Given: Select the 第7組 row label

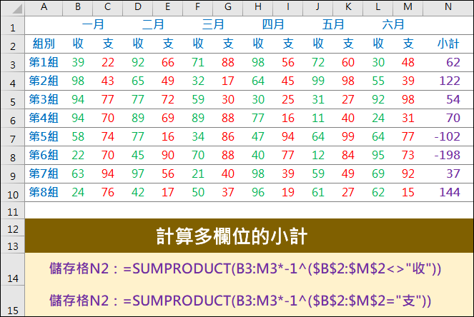Looking at the screenshot, I should point(44,174).
